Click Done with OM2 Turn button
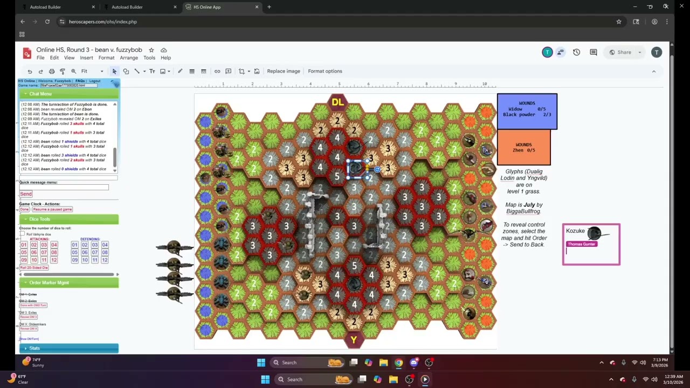 (x=33, y=306)
